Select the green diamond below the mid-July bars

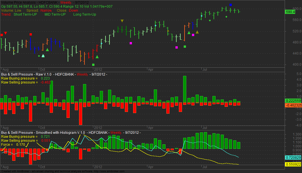[210, 20]
